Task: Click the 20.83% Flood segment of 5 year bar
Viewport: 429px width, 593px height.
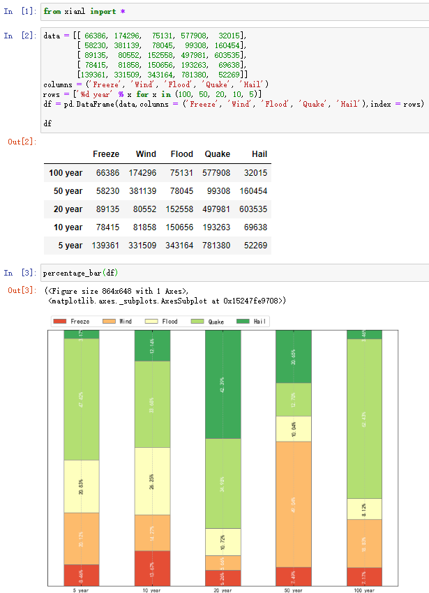Action: coord(82,487)
